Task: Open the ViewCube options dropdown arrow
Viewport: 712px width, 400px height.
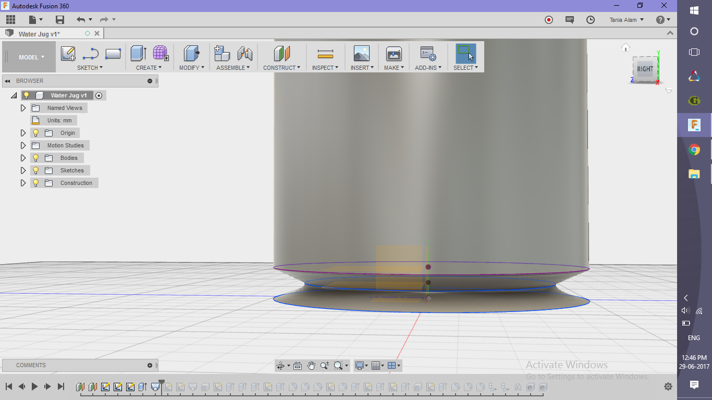Action: click(x=669, y=91)
